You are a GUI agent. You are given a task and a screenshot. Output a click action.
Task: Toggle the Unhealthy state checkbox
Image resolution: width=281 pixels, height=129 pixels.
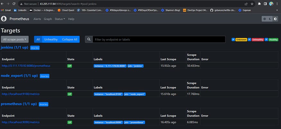[249, 39]
